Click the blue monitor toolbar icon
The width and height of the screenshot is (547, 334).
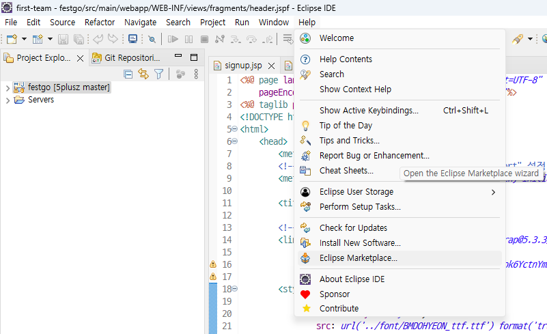pos(132,39)
